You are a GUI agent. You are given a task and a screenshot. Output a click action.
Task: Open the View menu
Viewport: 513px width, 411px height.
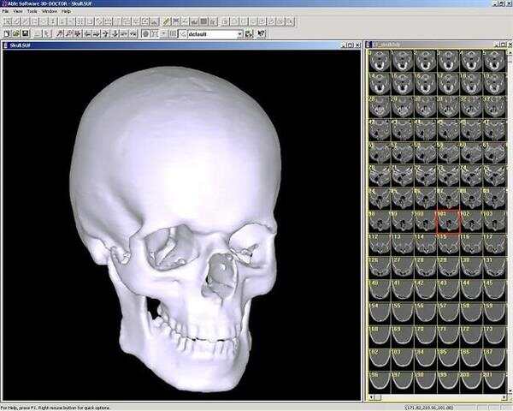[x=18, y=11]
